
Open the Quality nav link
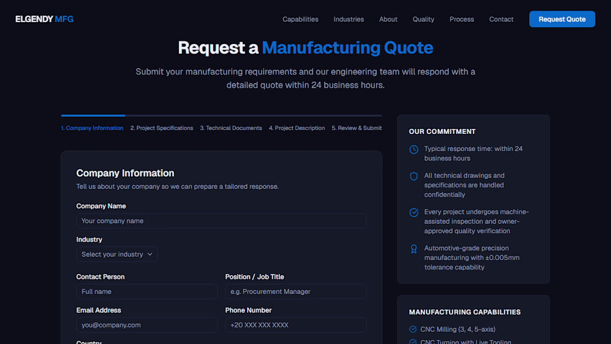(423, 19)
